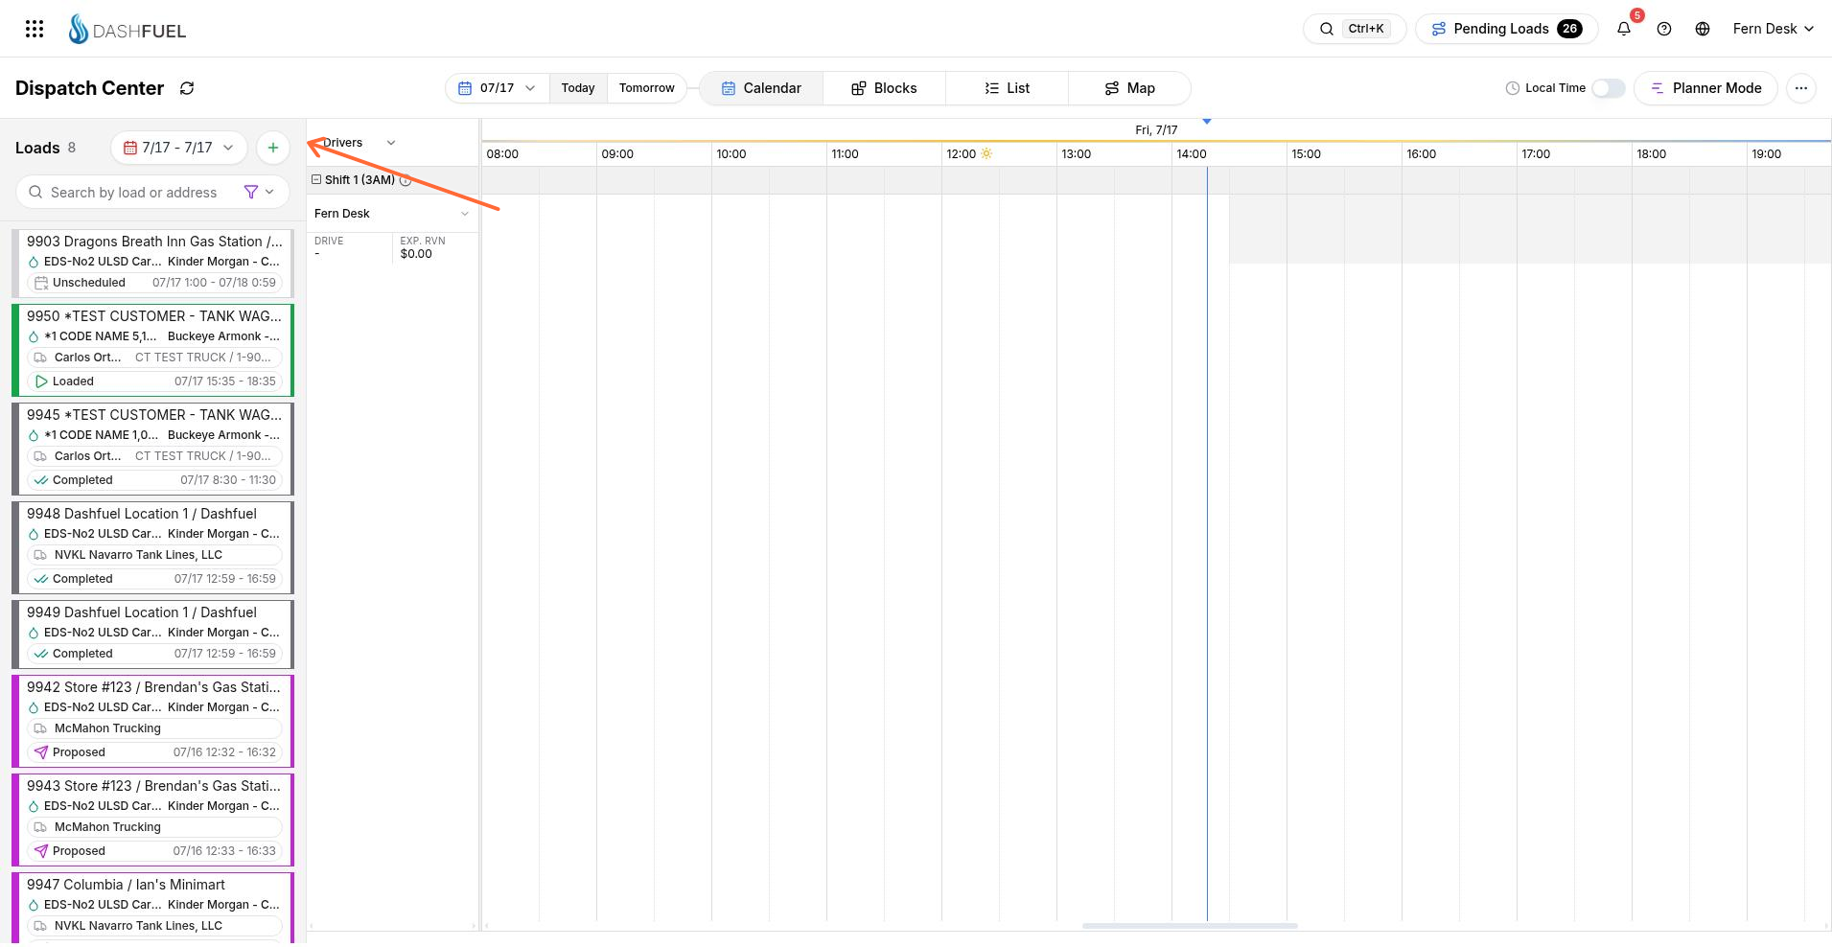Switch to Map view
The height and width of the screenshot is (947, 1832).
coord(1129,88)
